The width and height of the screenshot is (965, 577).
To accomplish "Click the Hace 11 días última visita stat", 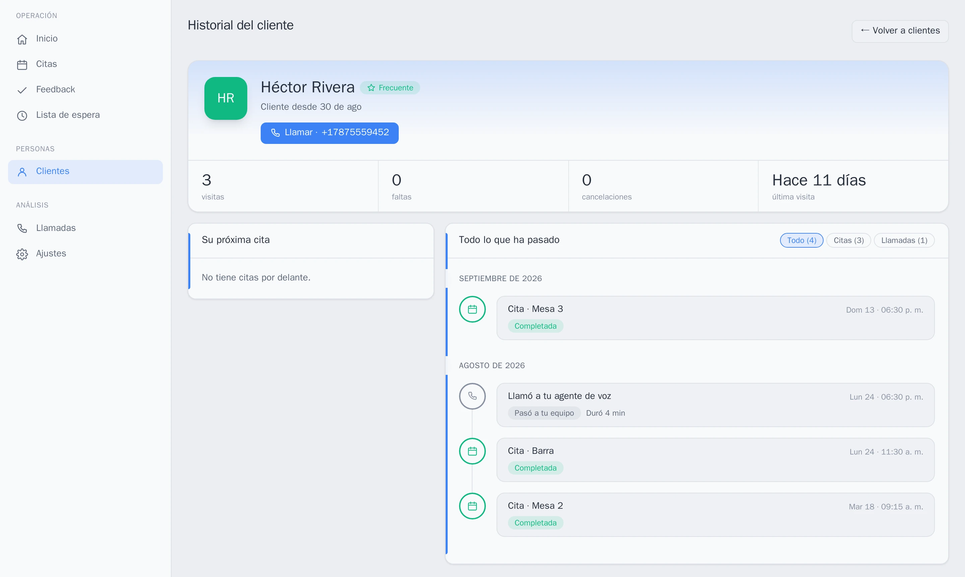I will [853, 186].
